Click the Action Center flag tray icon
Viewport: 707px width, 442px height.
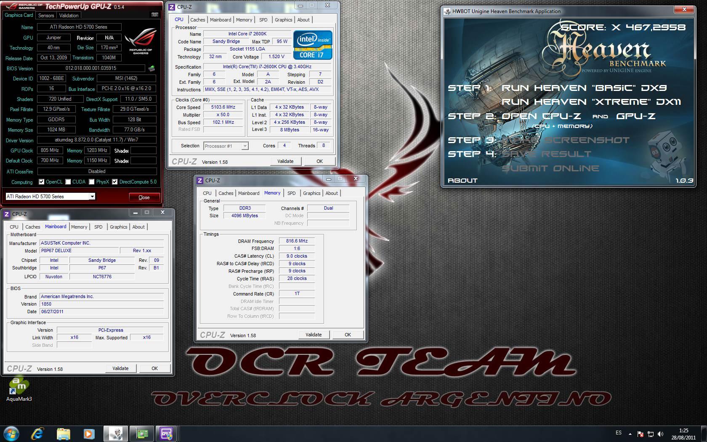pos(640,434)
